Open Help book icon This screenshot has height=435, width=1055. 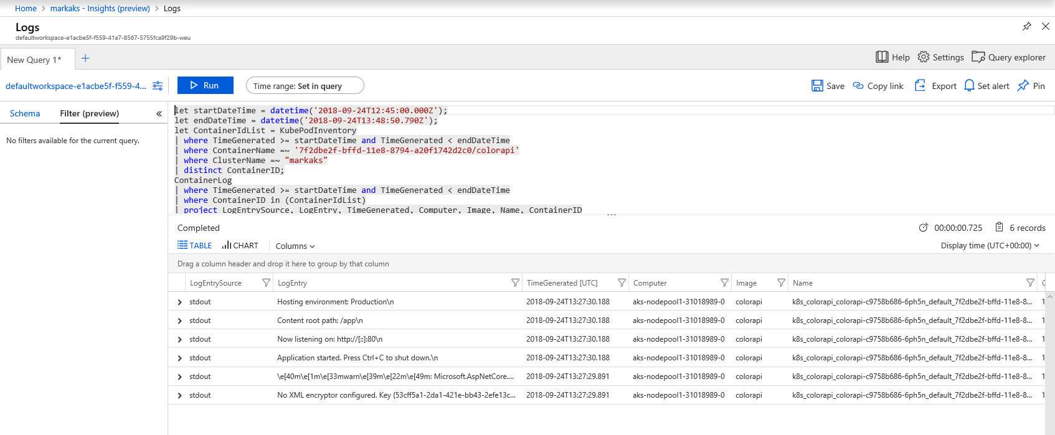892,57
